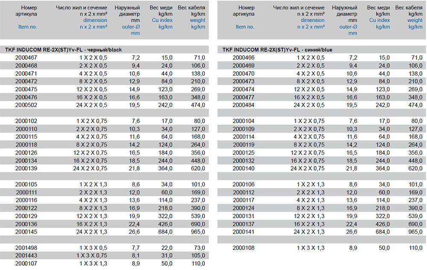Image resolution: width=427 pixels, height=270 pixels.
Task: Click item number 2000141
Action: click(x=243, y=232)
